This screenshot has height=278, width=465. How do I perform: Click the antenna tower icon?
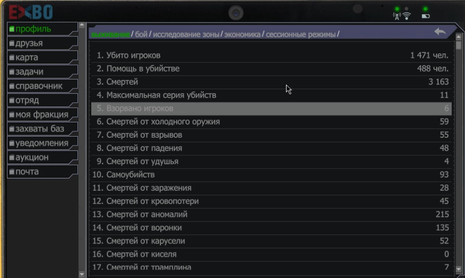coord(397,16)
